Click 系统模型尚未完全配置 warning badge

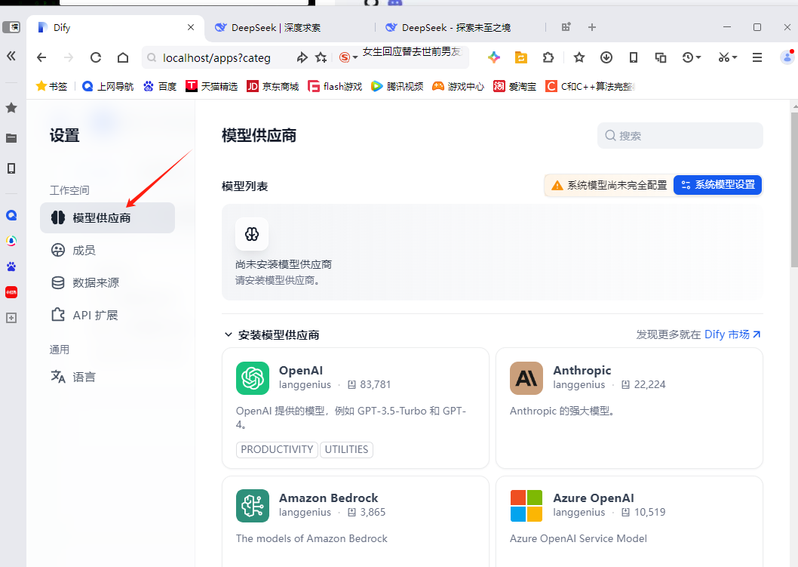coord(609,186)
